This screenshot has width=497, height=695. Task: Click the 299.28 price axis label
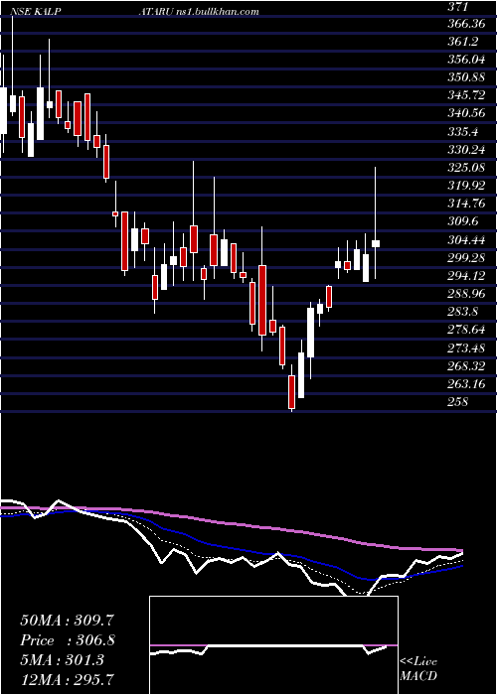[467, 258]
